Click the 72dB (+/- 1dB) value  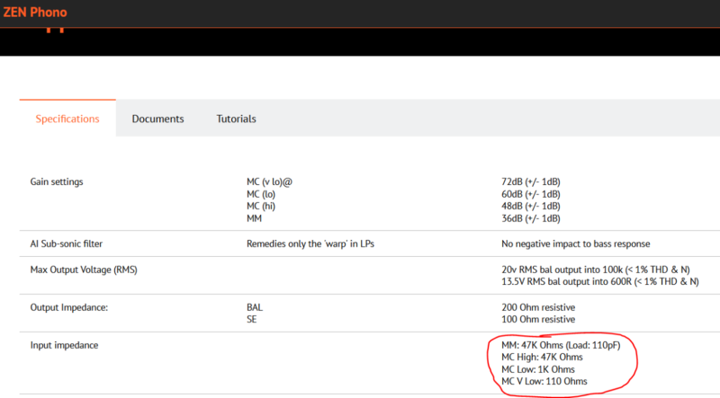[531, 181]
